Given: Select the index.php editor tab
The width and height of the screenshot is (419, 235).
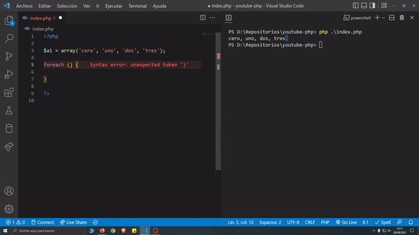Looking at the screenshot, I should pyautogui.click(x=42, y=18).
